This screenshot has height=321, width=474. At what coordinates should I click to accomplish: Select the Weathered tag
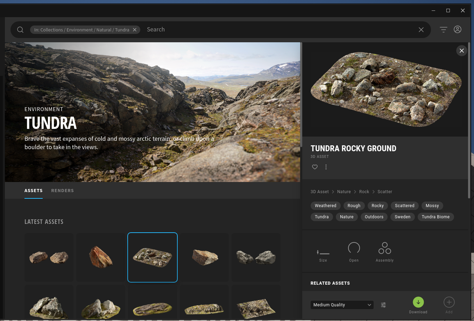tap(325, 206)
